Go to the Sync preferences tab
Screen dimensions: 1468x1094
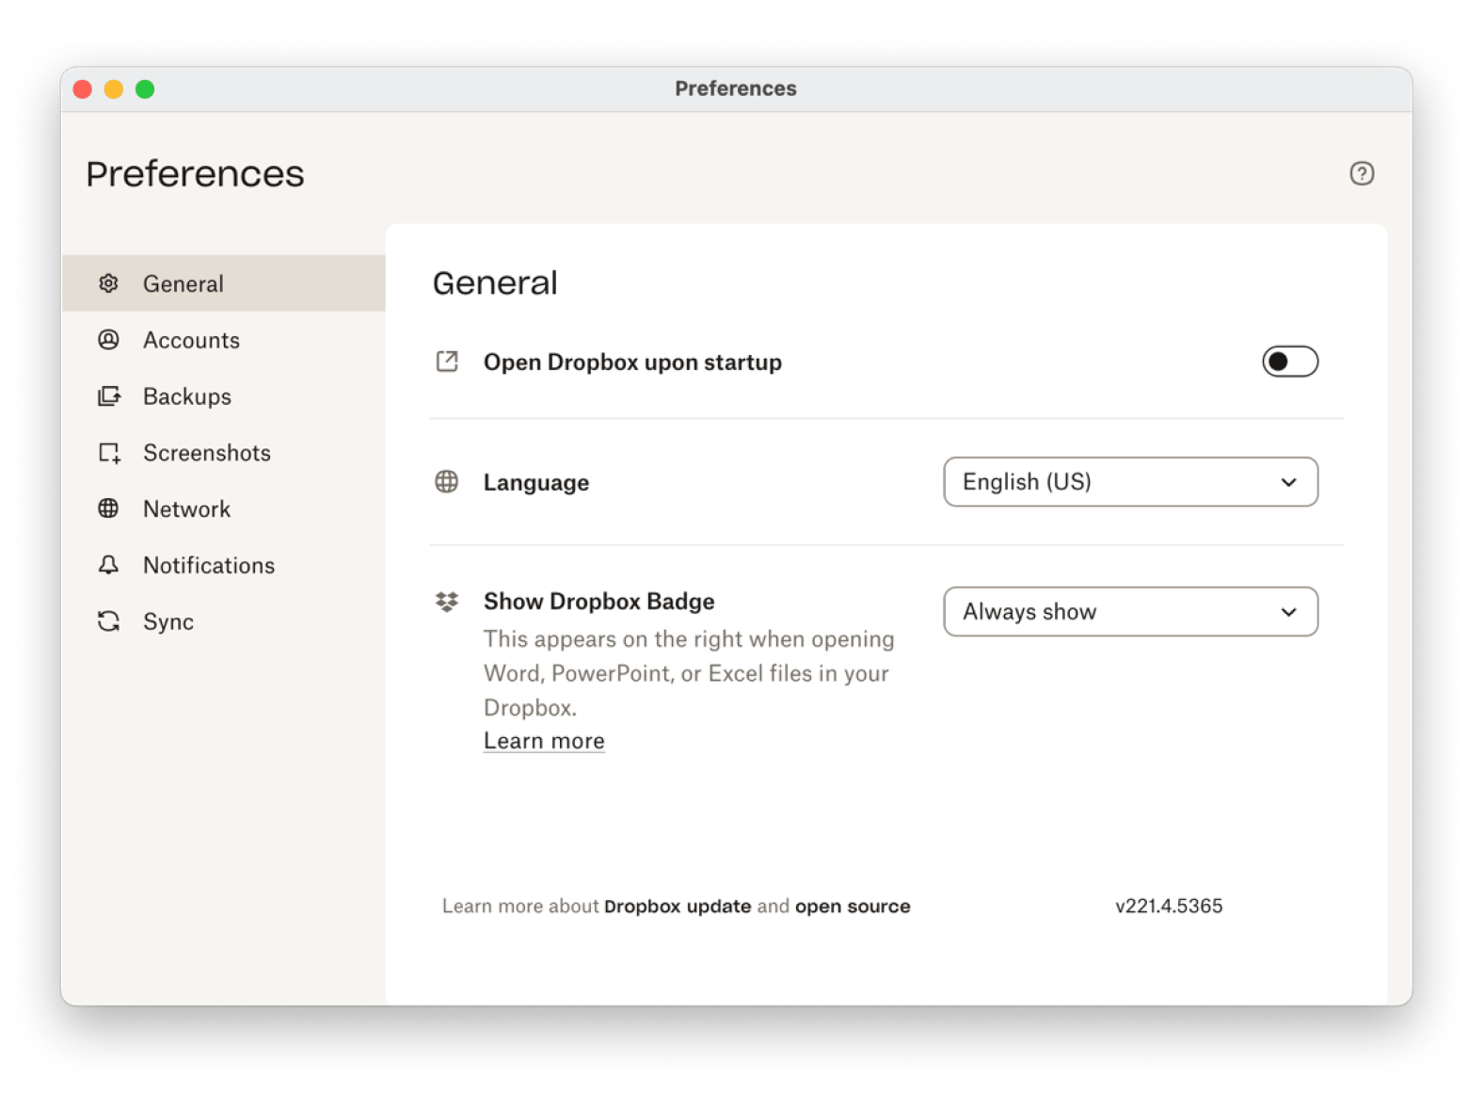(x=168, y=621)
